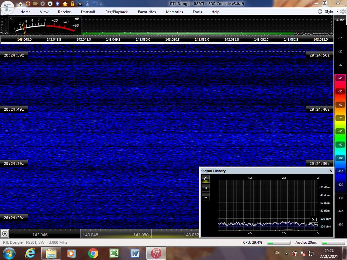This screenshot has width=347, height=260.
Task: Click the blue droplet icon in toolbar
Action: click(x=87, y=4)
